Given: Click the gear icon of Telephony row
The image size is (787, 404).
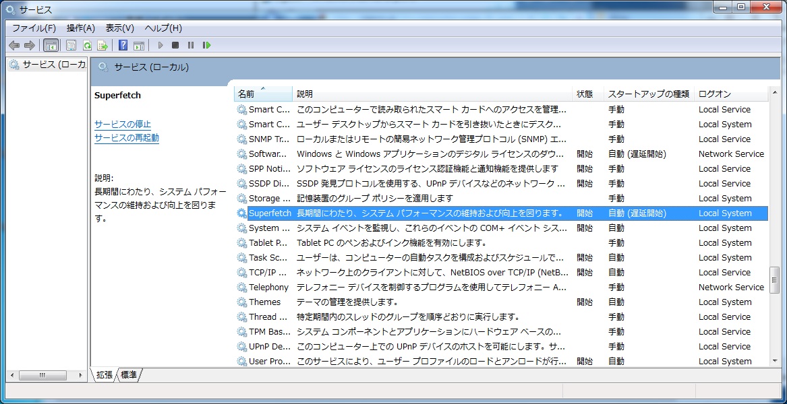Looking at the screenshot, I should click(x=242, y=288).
